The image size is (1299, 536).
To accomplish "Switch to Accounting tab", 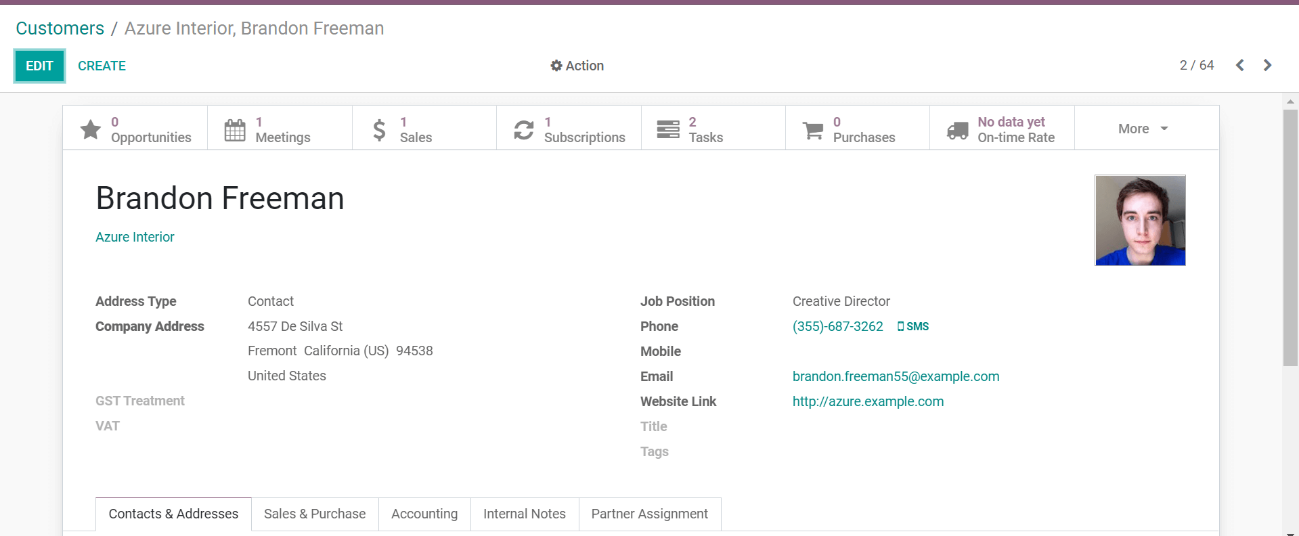I will coord(424,514).
